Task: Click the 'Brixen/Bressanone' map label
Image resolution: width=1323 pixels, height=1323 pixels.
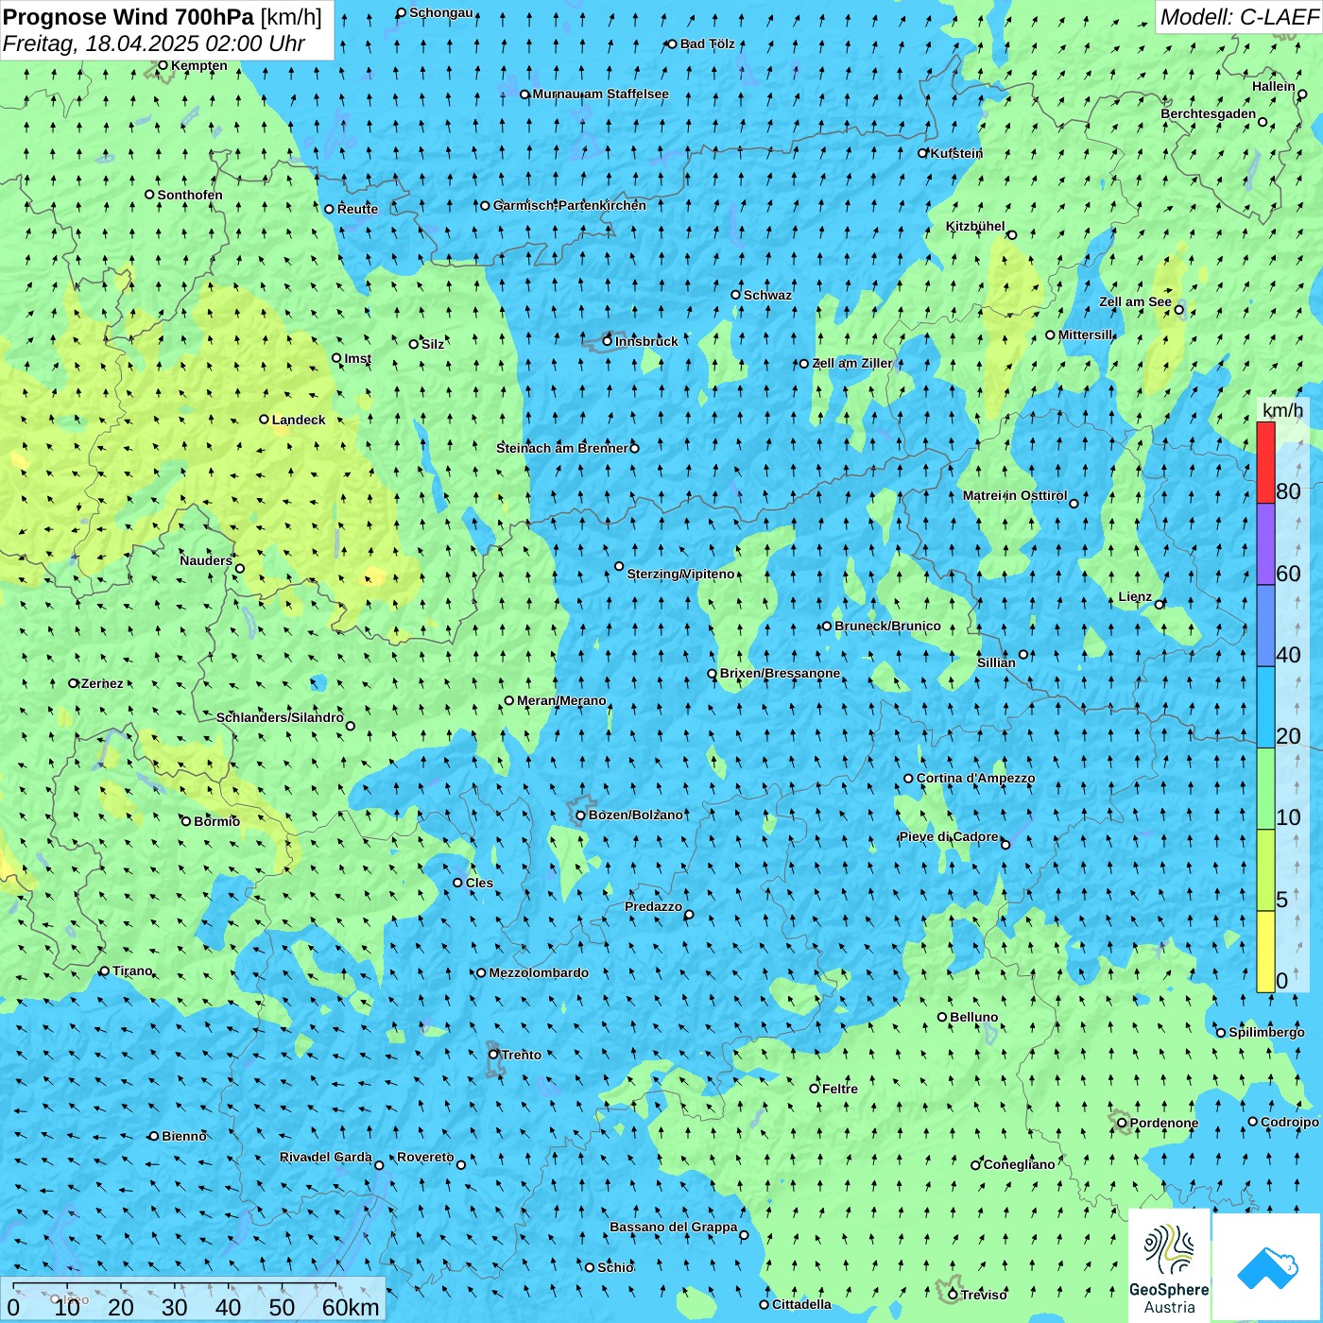Action: point(780,674)
